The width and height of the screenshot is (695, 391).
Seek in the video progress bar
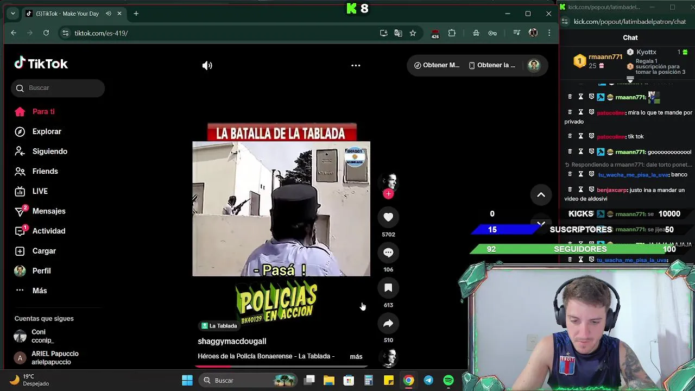[281, 367]
